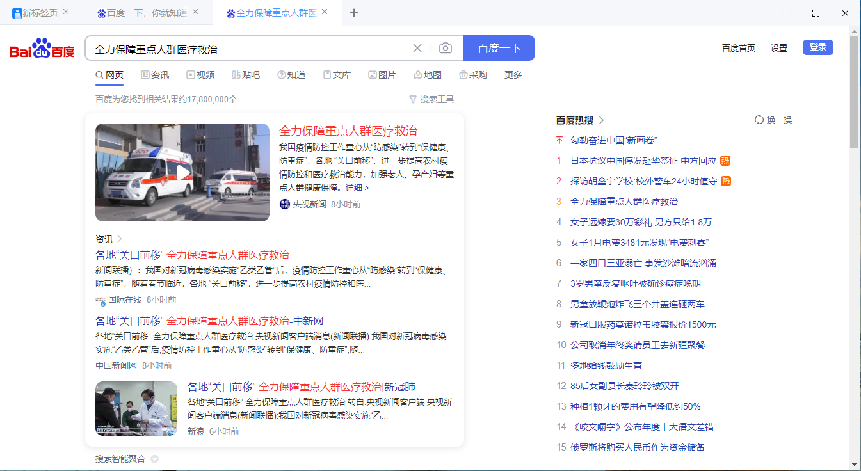Click the Baidu logo

pyautogui.click(x=42, y=49)
